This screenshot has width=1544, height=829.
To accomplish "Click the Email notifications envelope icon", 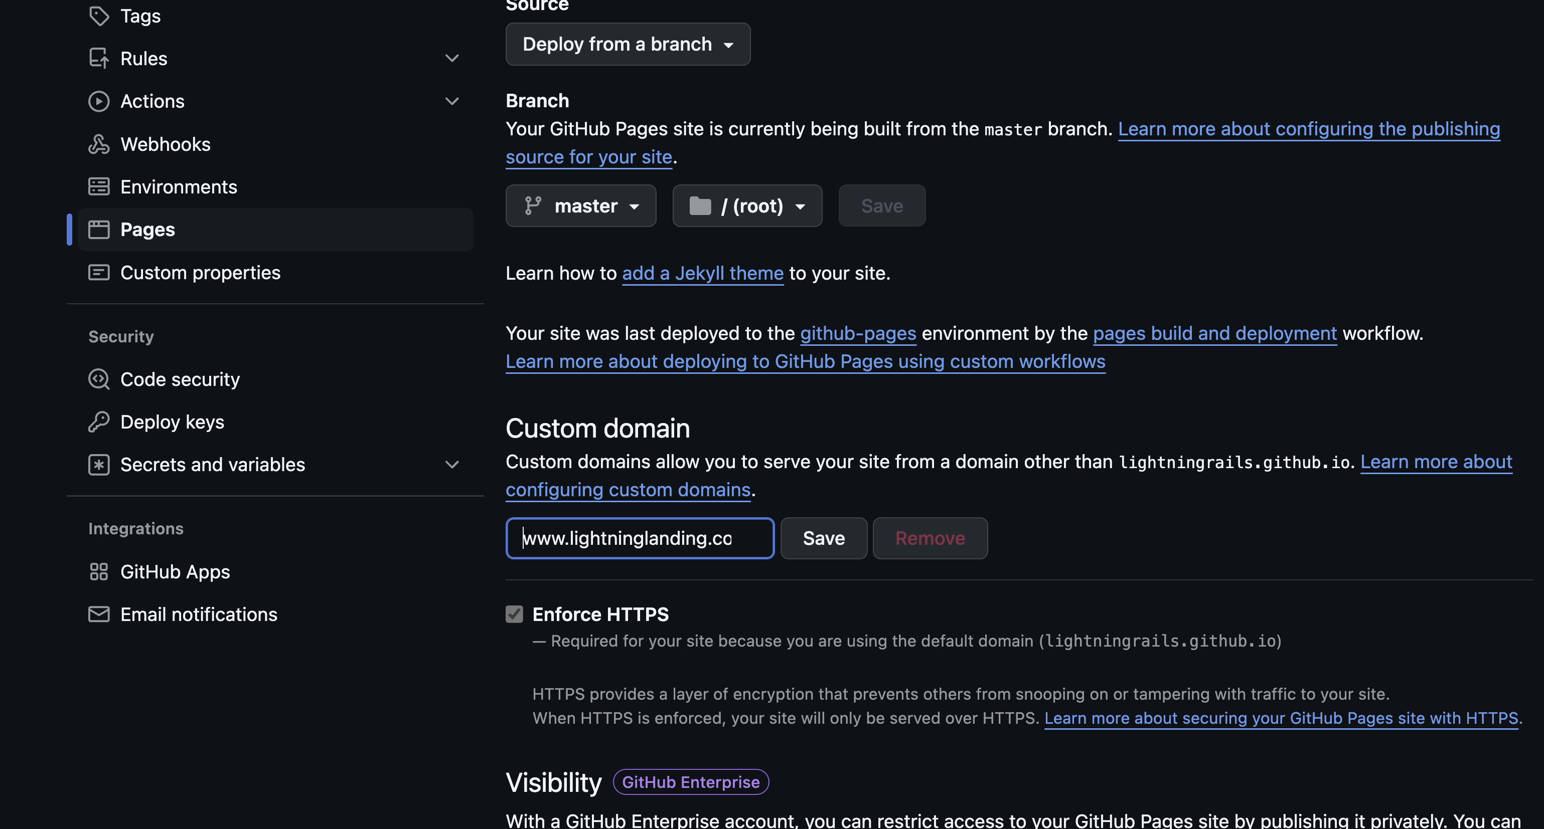I will point(99,614).
